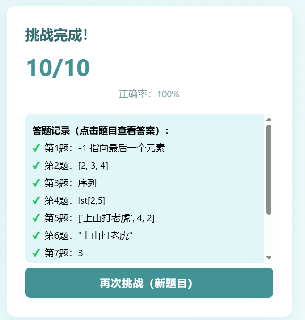Image resolution: width=305 pixels, height=320 pixels.
Task: Click the green checkmark beside 第5题
Action: click(x=35, y=218)
